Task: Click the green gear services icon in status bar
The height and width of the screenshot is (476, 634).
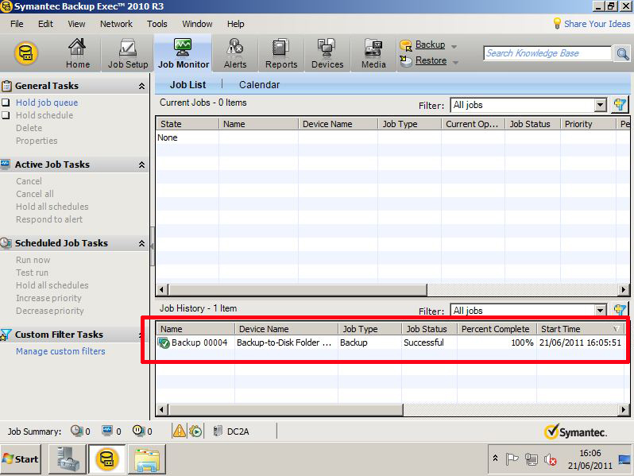Action: pyautogui.click(x=195, y=431)
